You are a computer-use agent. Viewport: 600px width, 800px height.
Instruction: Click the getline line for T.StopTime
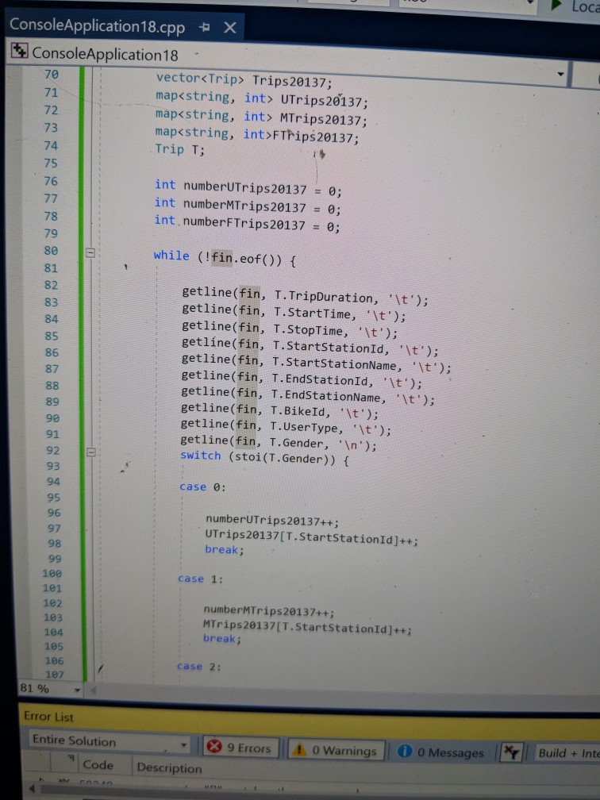click(289, 329)
